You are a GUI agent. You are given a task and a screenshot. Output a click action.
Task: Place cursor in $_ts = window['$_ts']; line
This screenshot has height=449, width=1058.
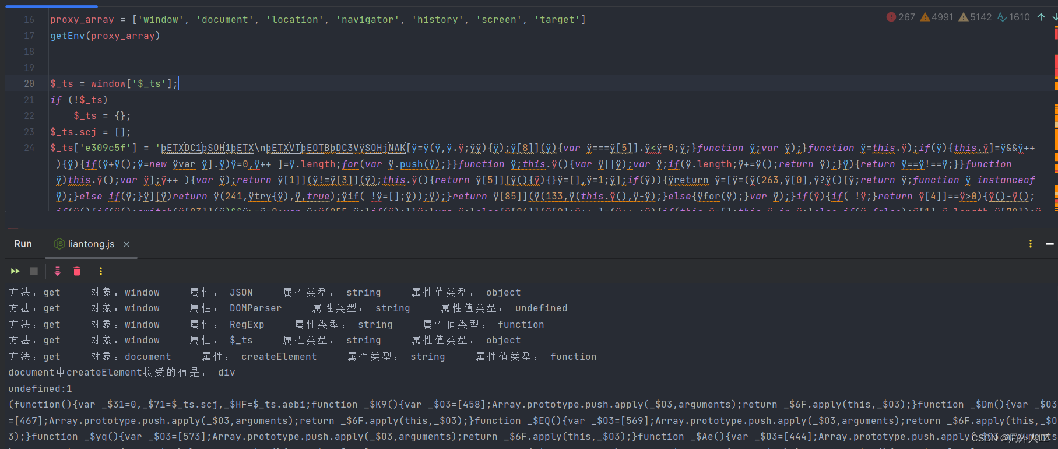114,83
